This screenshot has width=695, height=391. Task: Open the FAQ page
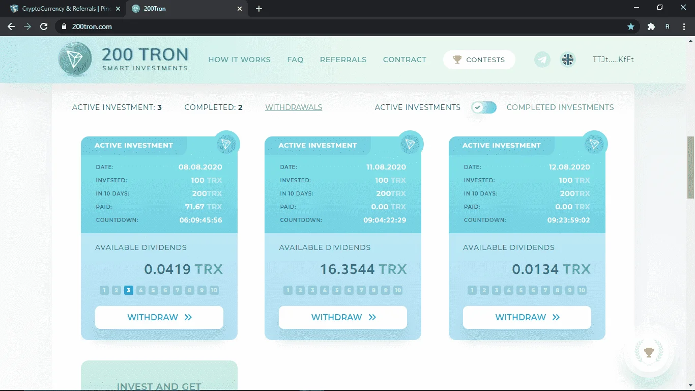tap(295, 60)
